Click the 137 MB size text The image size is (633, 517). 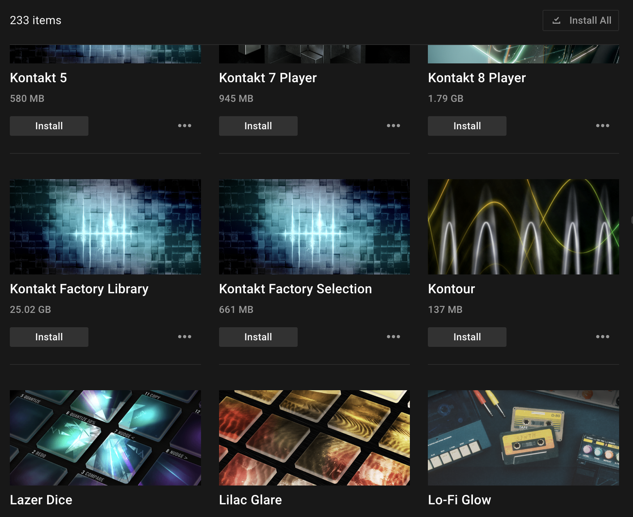point(445,310)
